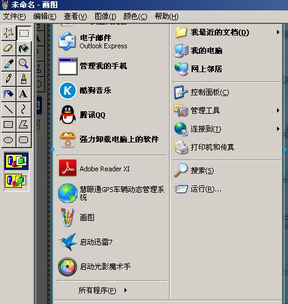Image resolution: width=288 pixels, height=304 pixels.
Task: Select the Pencil tool
Action: click(9, 79)
